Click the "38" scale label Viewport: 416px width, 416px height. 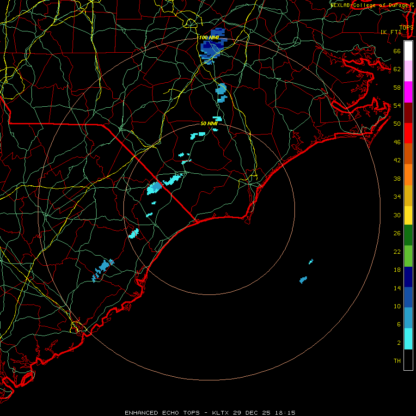point(397,178)
